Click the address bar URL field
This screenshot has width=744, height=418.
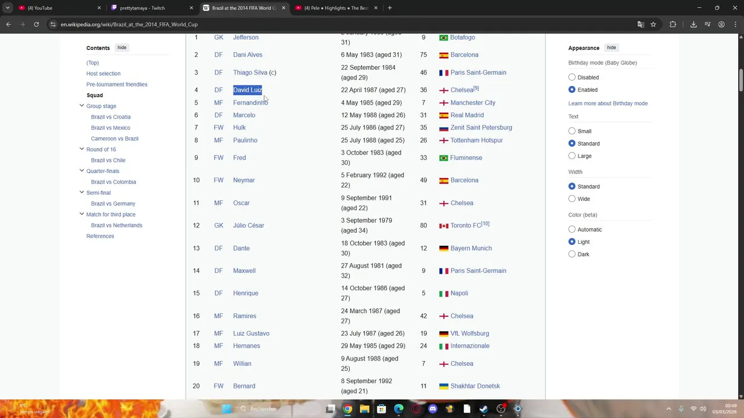click(x=343, y=24)
